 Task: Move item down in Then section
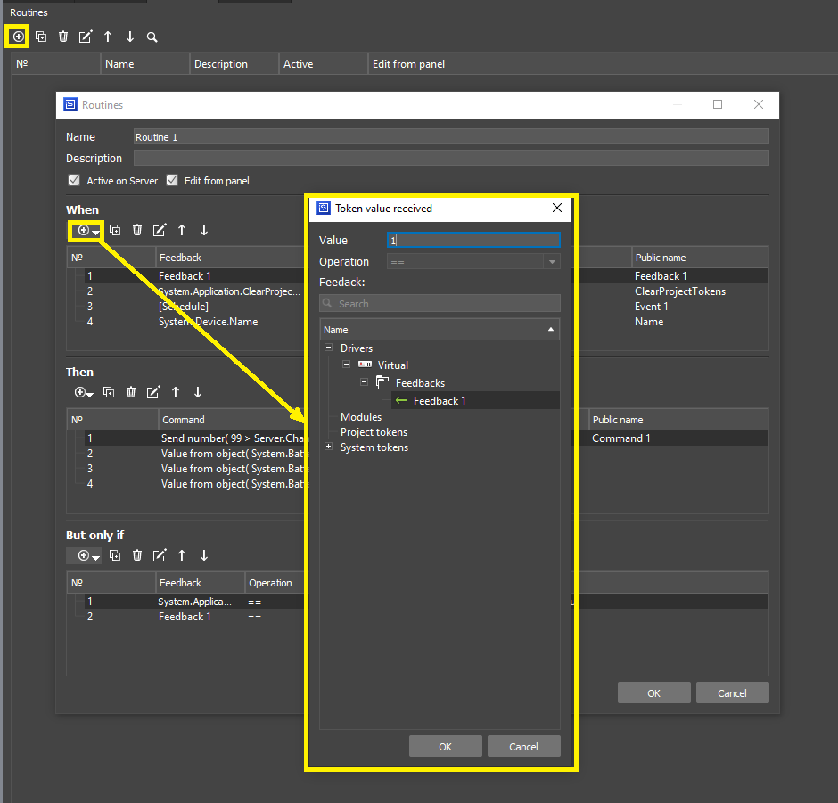[x=198, y=392]
